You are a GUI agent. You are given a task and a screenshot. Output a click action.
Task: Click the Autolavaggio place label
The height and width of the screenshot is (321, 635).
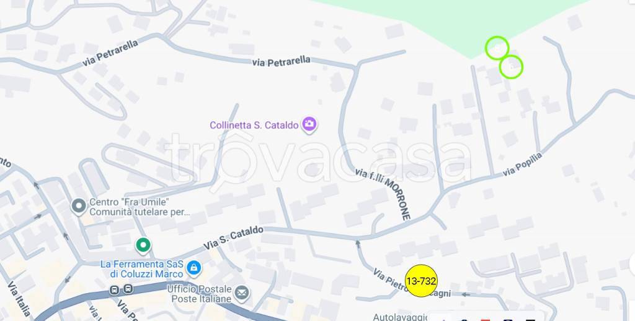[400, 317]
